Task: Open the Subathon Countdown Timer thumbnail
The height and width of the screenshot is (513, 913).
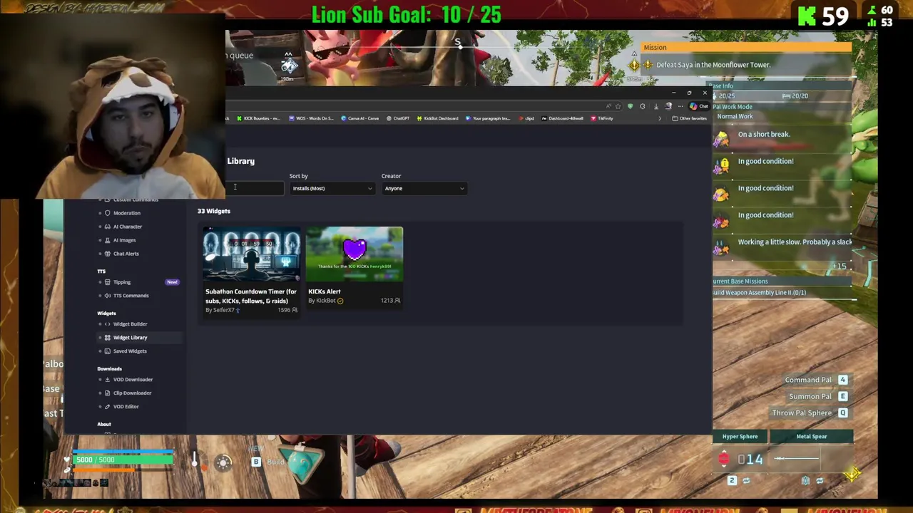Action: click(251, 254)
